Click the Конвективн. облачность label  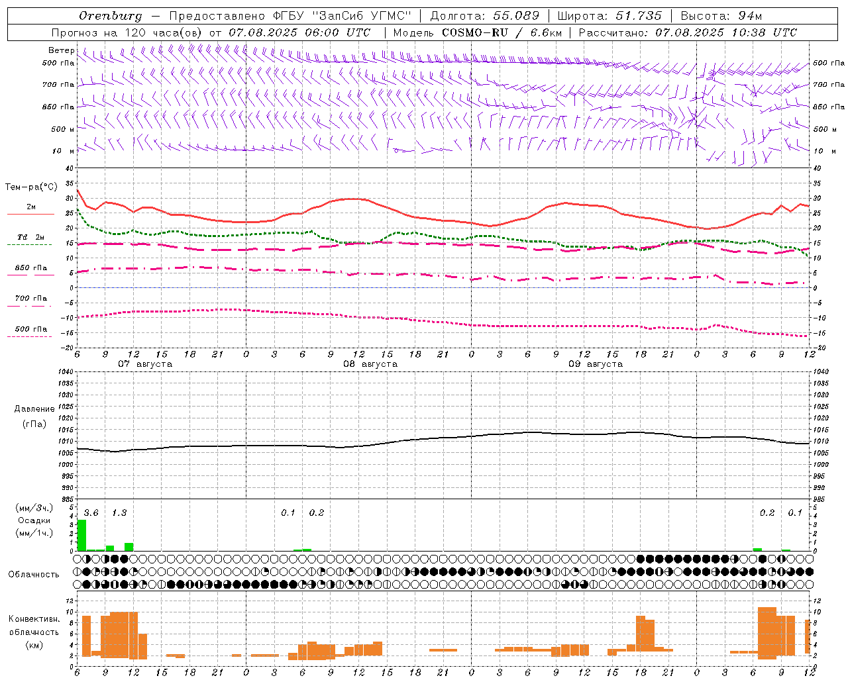point(34,626)
